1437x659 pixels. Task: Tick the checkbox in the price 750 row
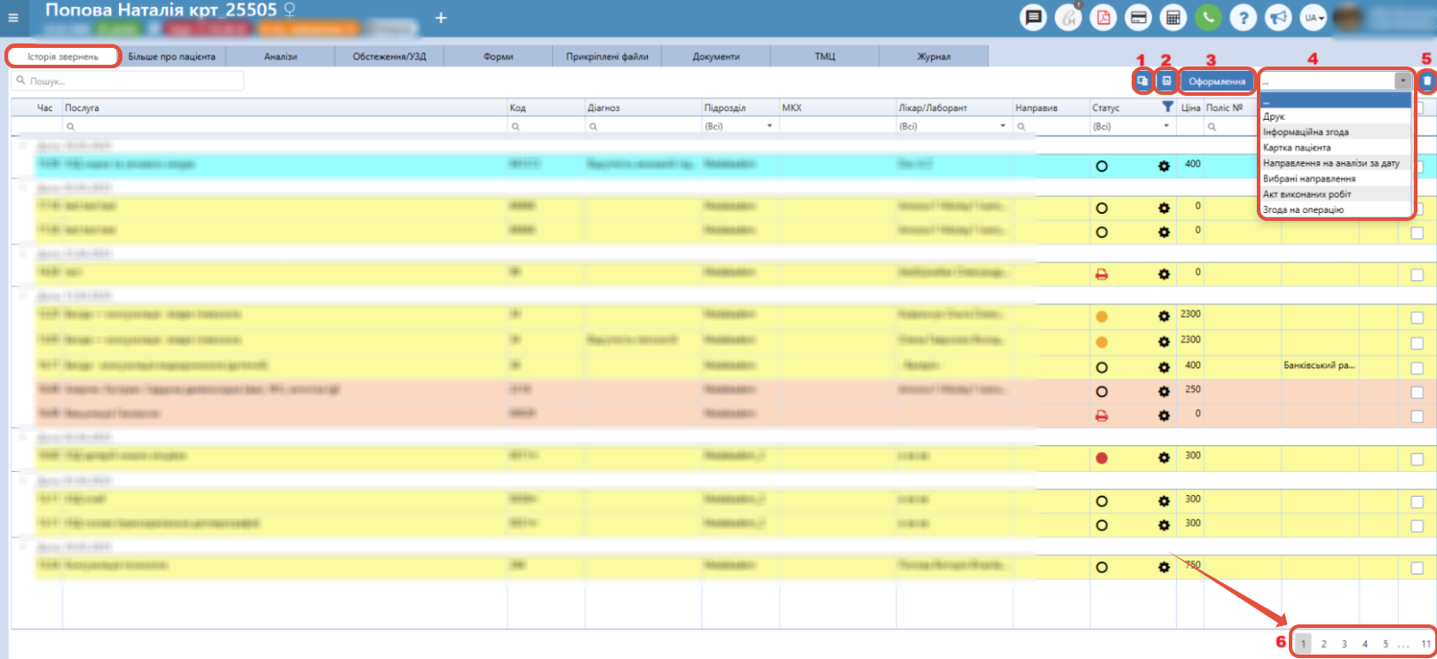(x=1417, y=568)
